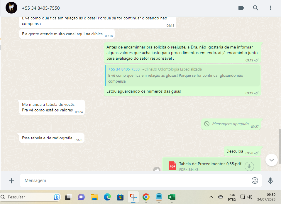
Task: Click the red PDF file icon
Action: tap(172, 166)
